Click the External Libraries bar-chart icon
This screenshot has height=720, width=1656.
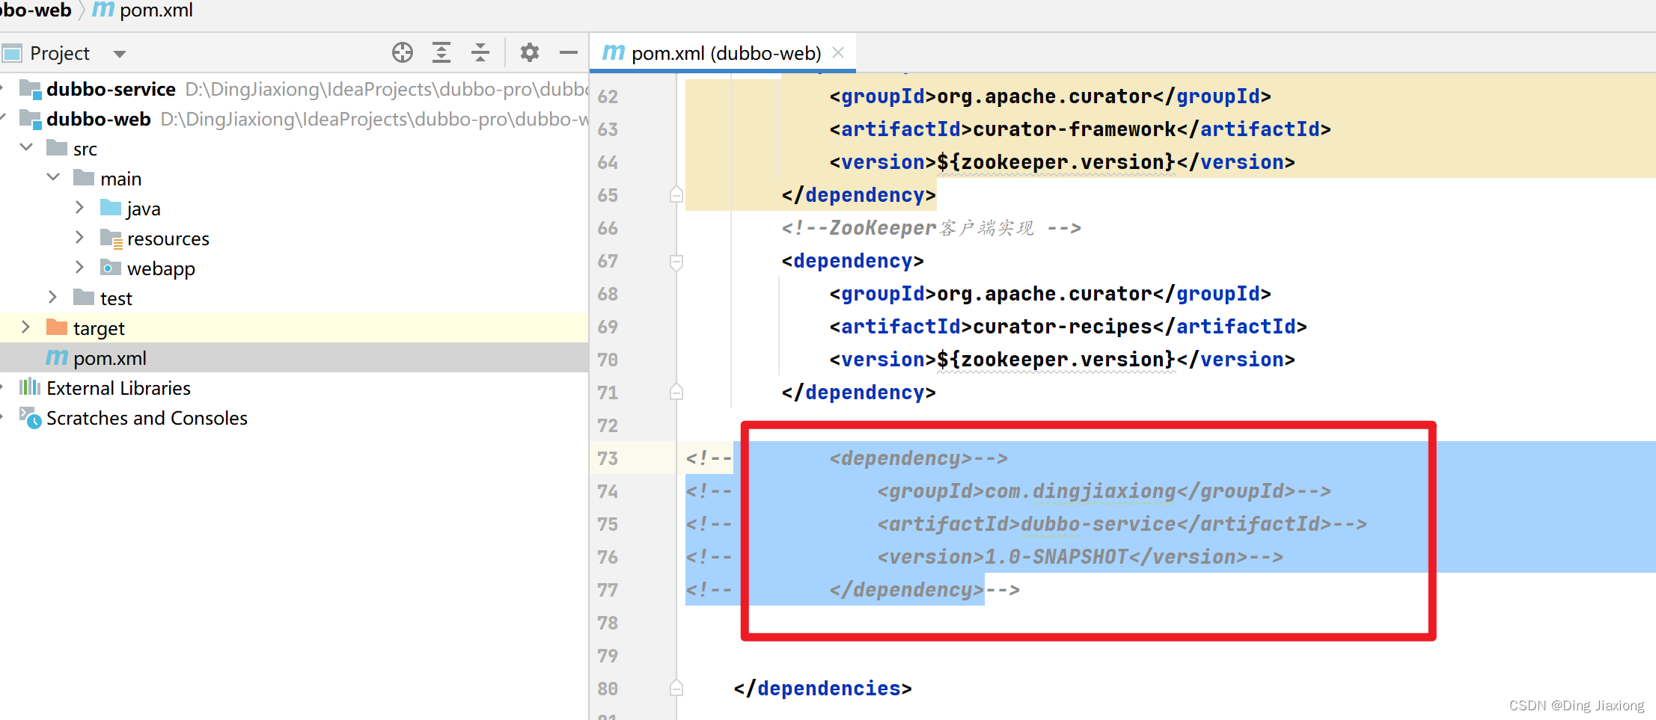tap(30, 387)
